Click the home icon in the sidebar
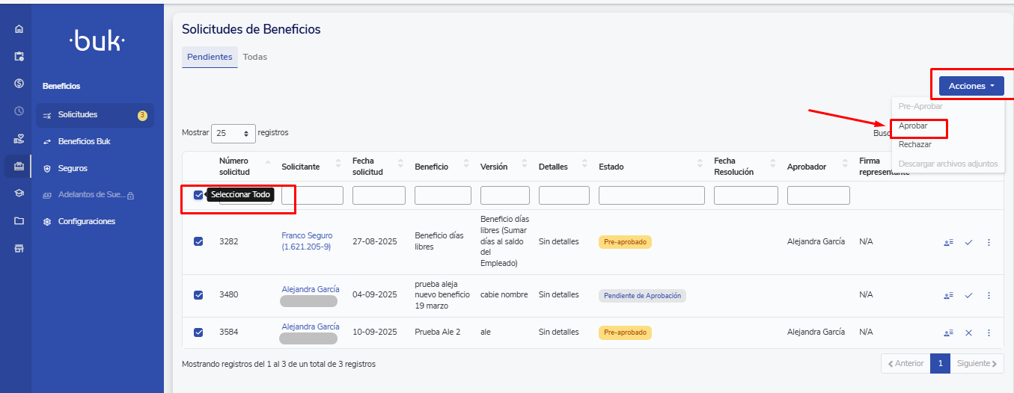Screen dimensions: 1014x393 point(19,29)
